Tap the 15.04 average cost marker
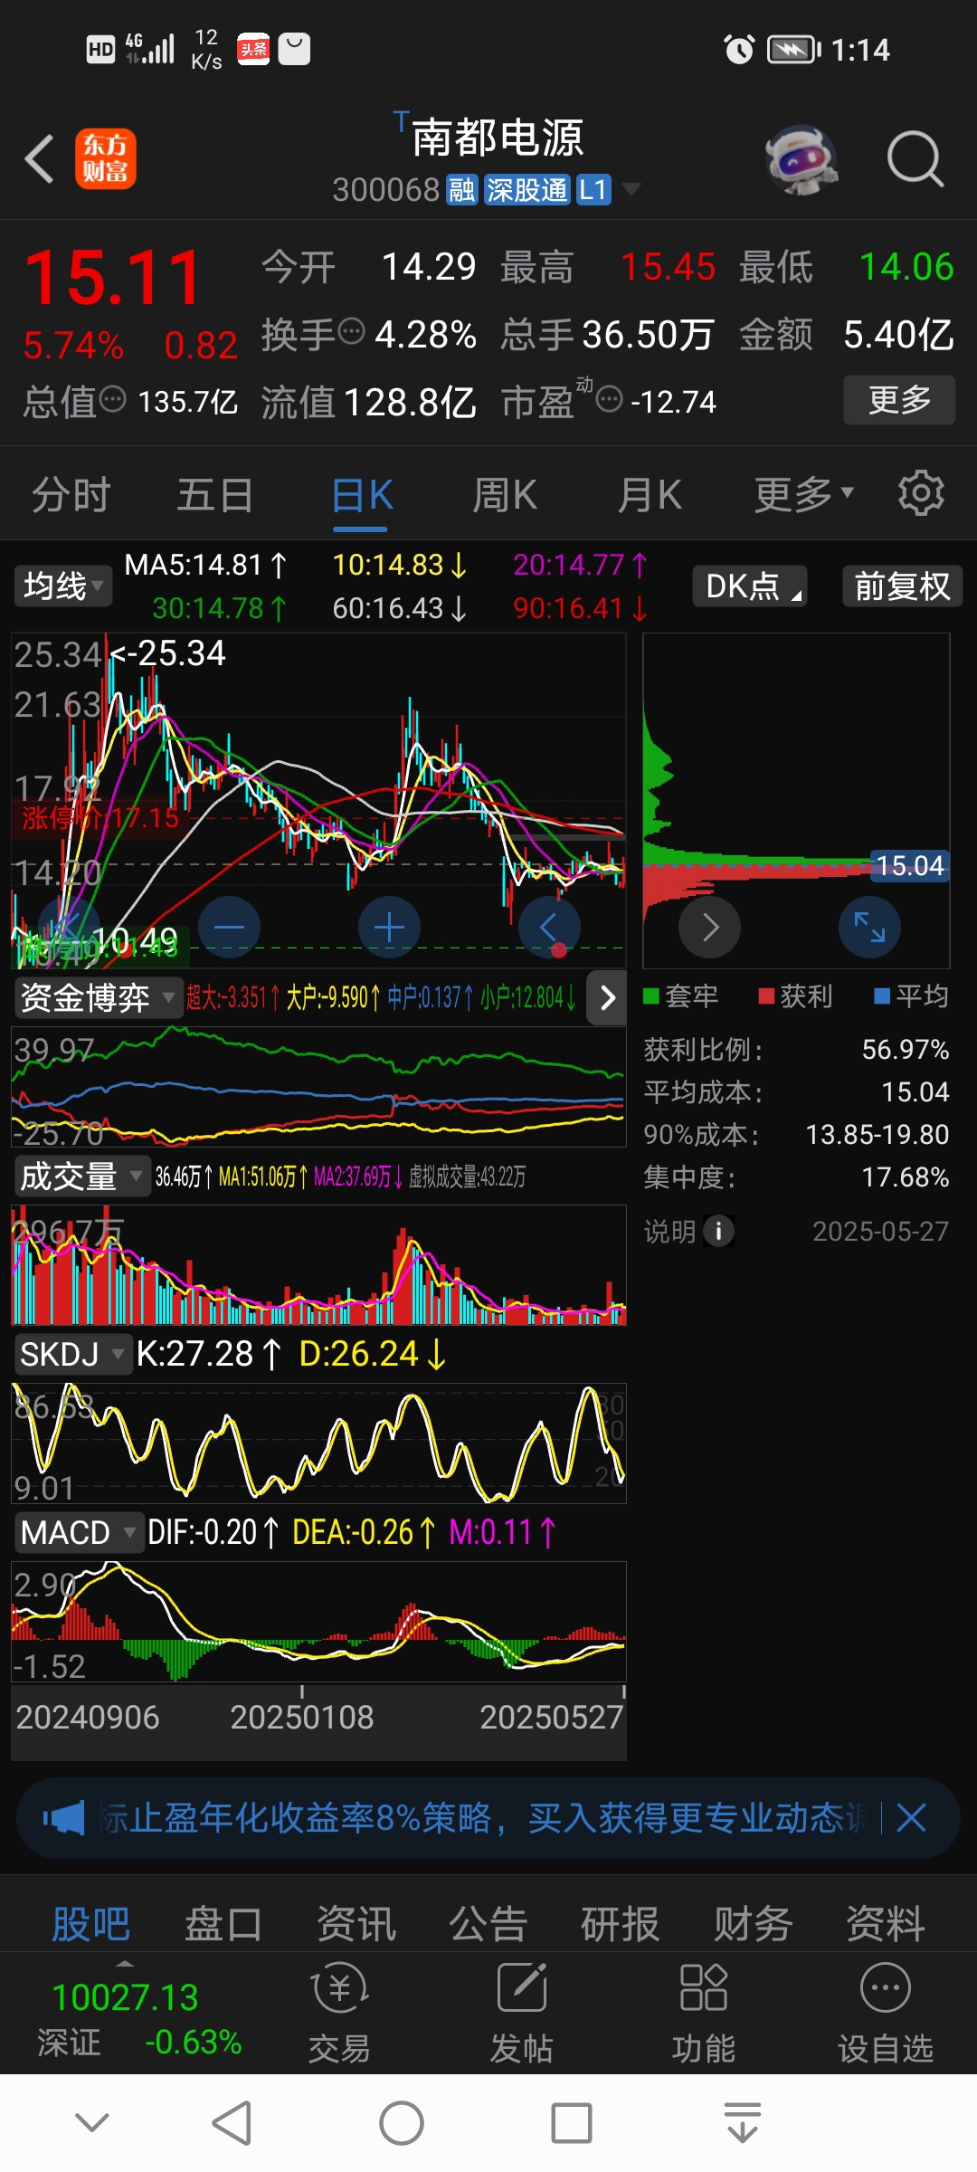977x2172 pixels. (910, 866)
